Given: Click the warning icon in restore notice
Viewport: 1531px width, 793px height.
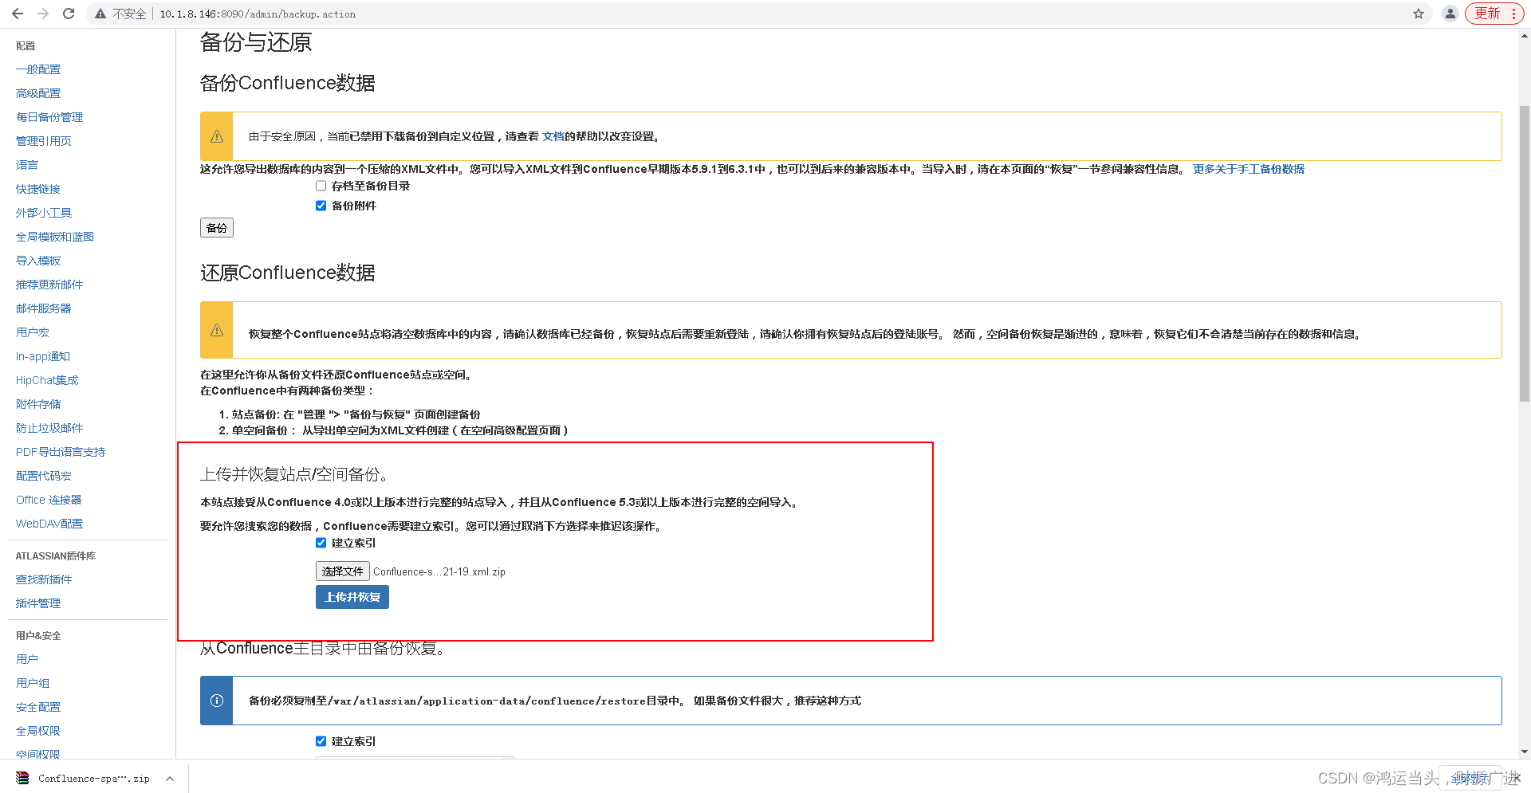Looking at the screenshot, I should tap(217, 330).
